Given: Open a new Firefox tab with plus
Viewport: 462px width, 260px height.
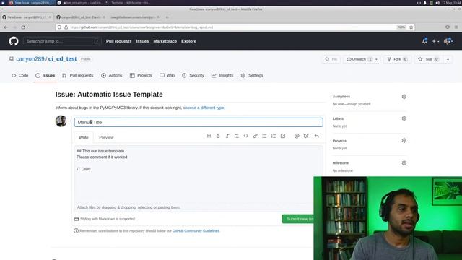Looking at the screenshot, I should (x=167, y=17).
